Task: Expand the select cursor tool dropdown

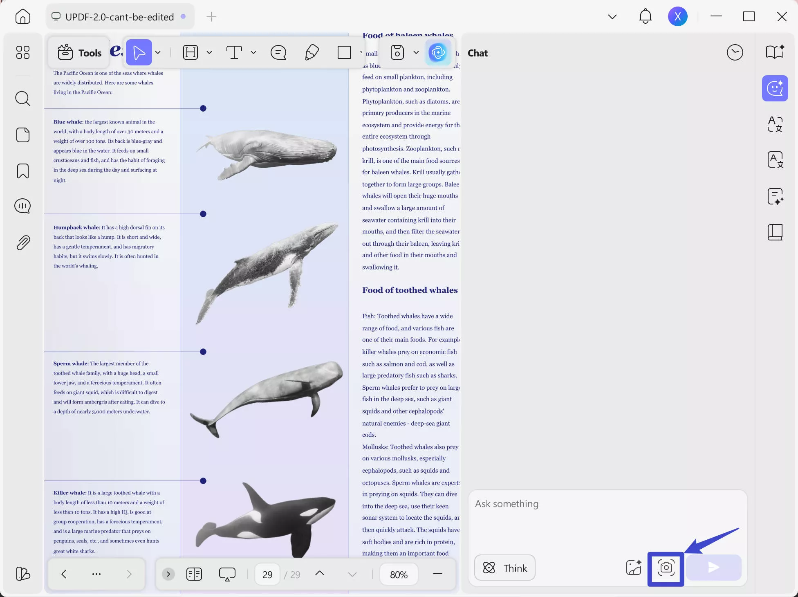Action: pyautogui.click(x=158, y=52)
